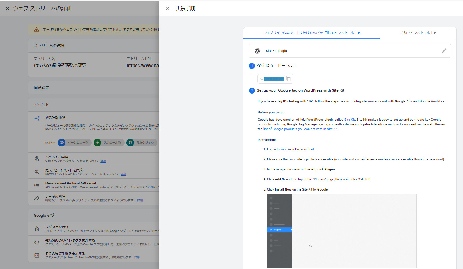Open the タグの実装手順を表示する row
Image resolution: width=463 pixels, height=269 pixels.
pos(94,255)
